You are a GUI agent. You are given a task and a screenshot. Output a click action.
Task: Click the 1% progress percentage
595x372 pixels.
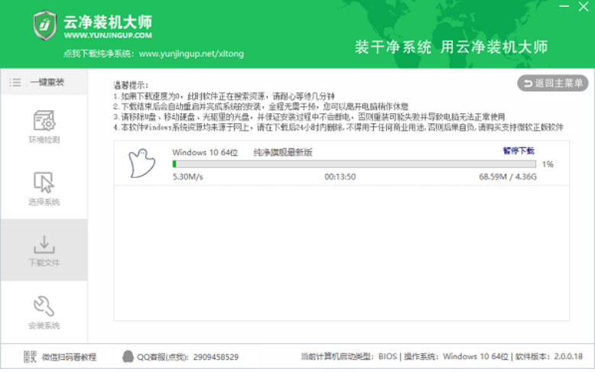tap(548, 164)
